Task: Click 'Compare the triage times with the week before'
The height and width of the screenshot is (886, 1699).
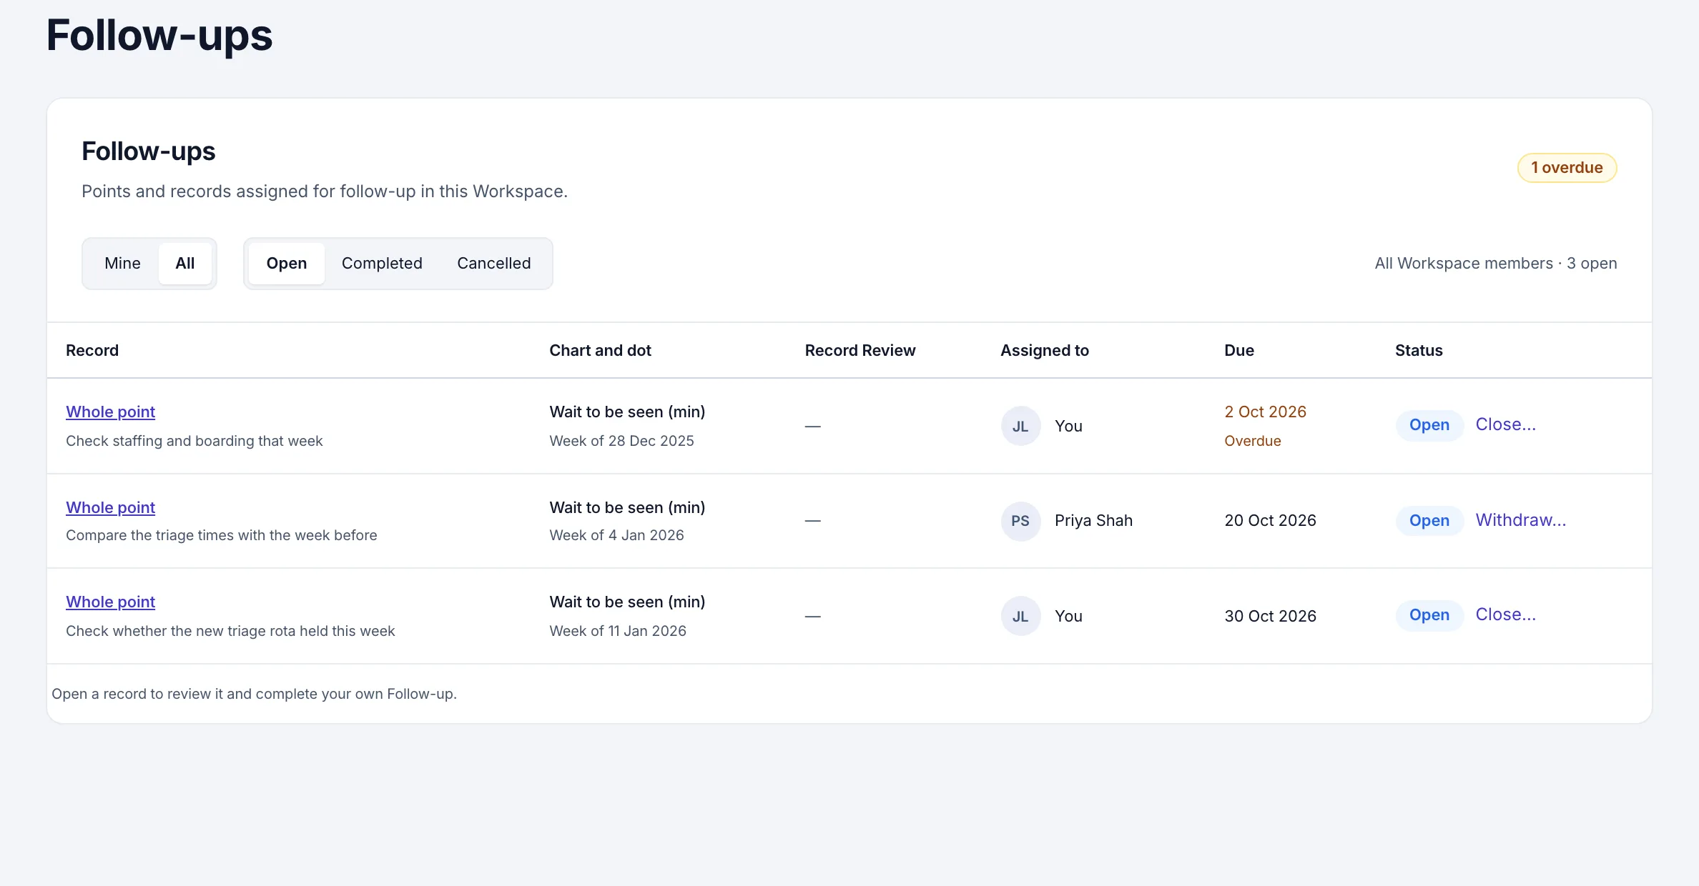Action: [x=222, y=535]
